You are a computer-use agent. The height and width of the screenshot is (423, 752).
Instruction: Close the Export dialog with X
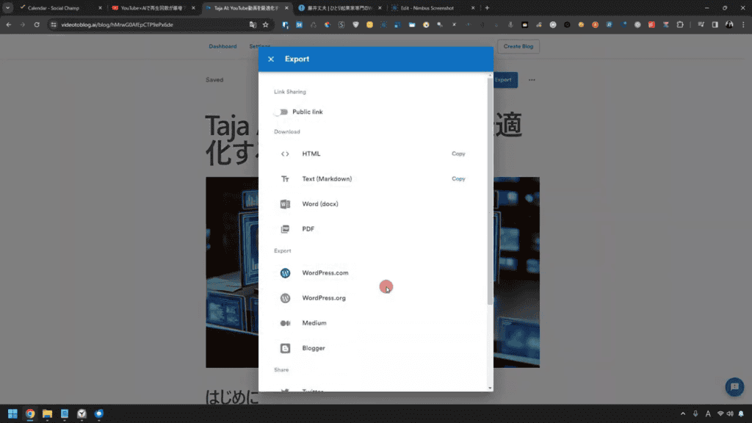271,59
